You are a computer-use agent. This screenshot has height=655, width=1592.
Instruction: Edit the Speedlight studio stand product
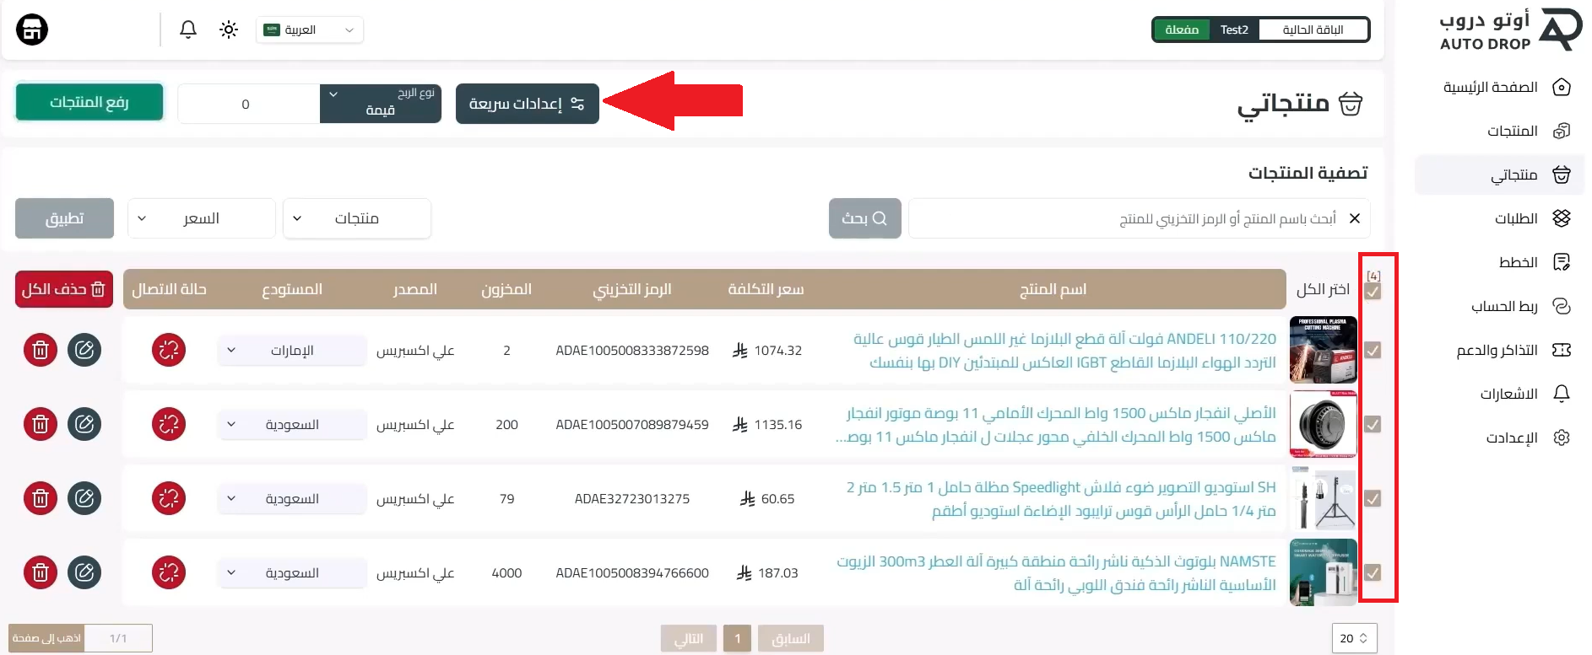coord(84,498)
